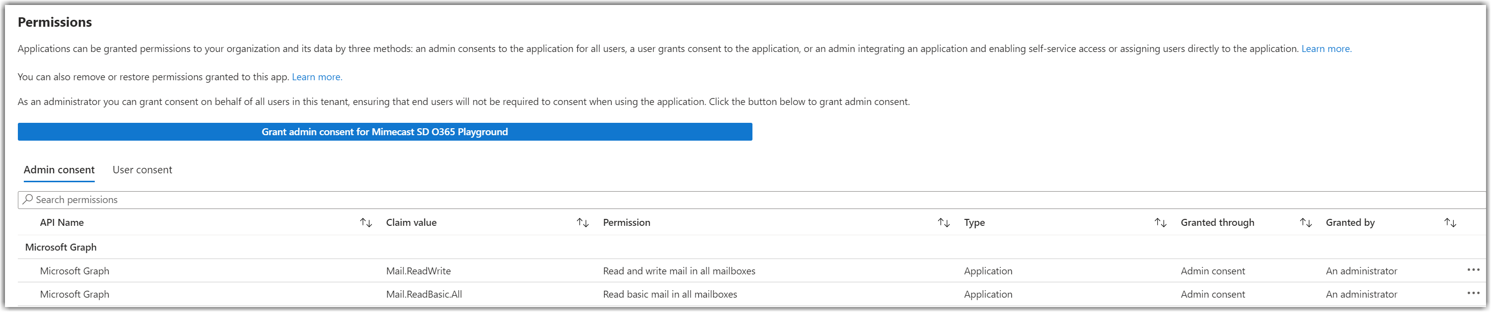Open Learn more about removing permissions

(316, 76)
